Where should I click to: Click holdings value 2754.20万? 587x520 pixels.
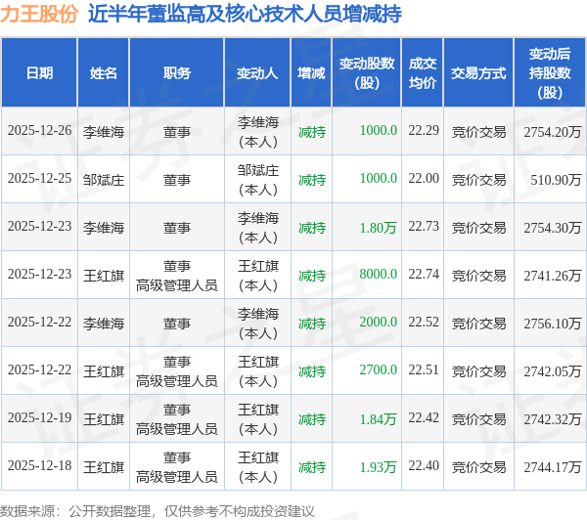point(553,132)
